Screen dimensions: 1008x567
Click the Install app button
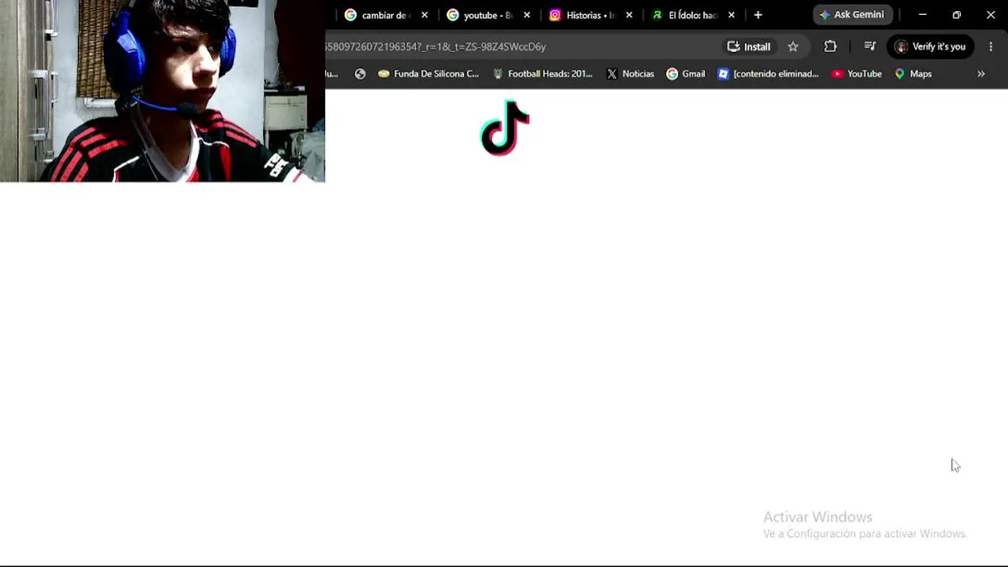coord(748,46)
